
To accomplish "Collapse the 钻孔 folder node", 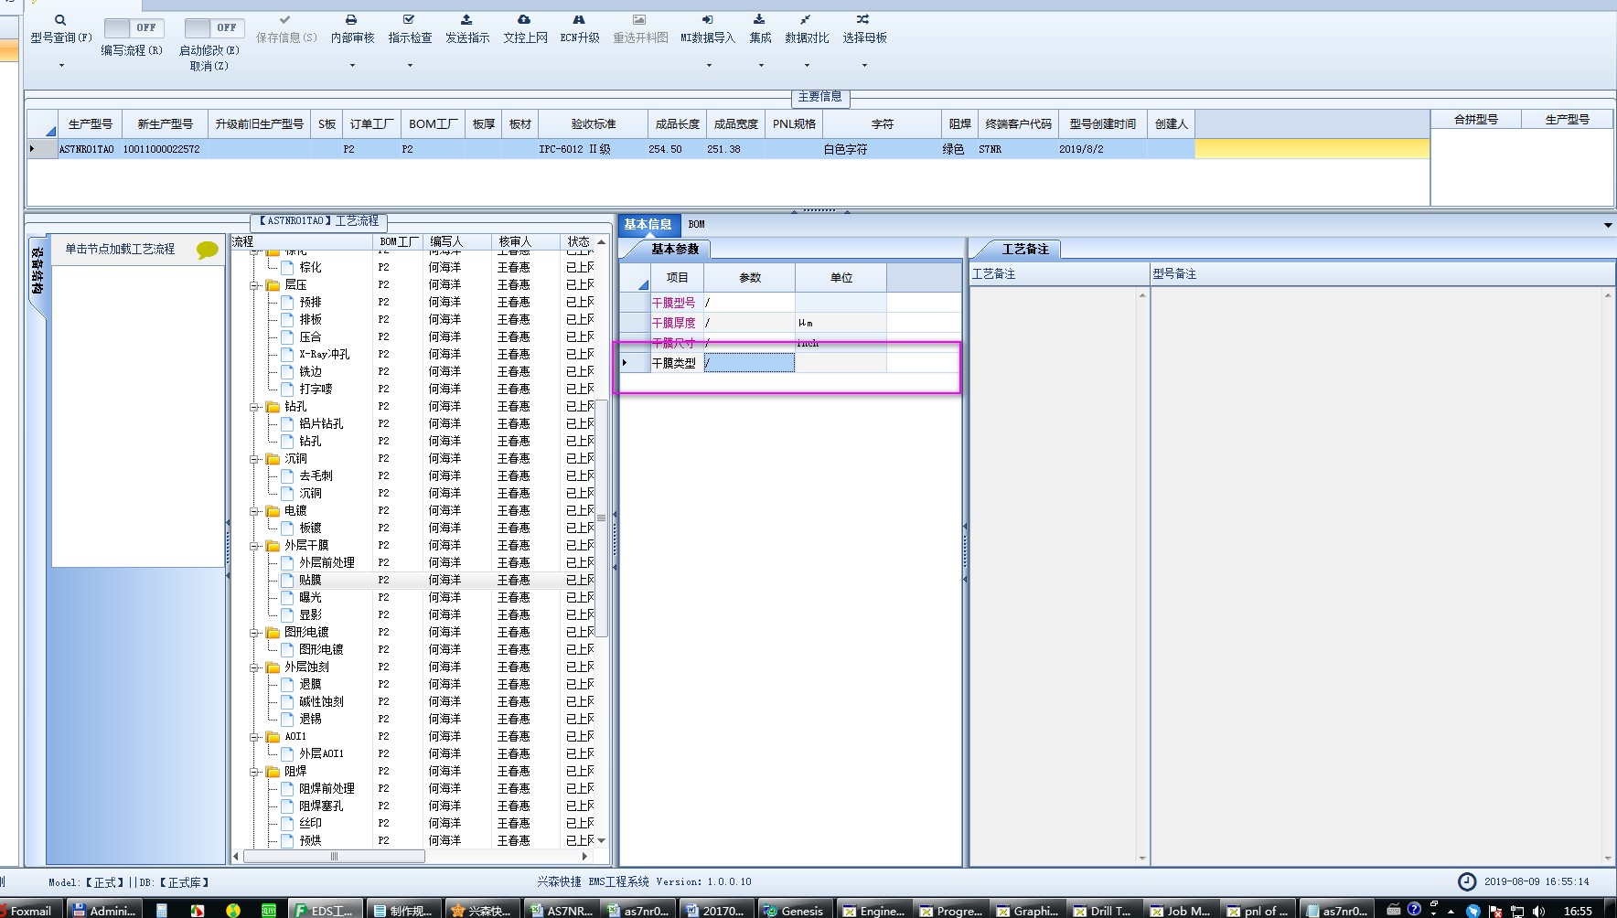I will point(254,407).
